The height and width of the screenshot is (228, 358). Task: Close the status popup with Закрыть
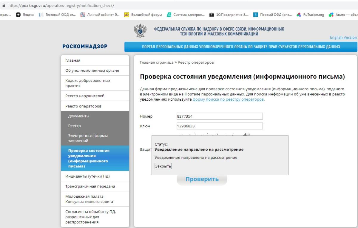coord(163,166)
